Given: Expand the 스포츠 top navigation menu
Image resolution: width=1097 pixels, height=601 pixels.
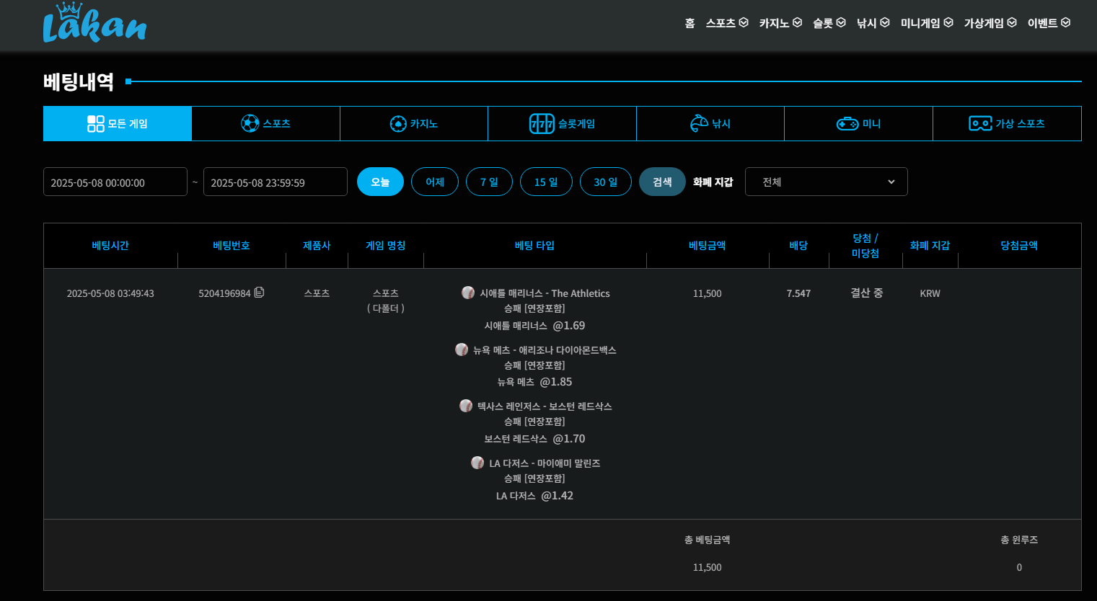Looking at the screenshot, I should point(727,23).
